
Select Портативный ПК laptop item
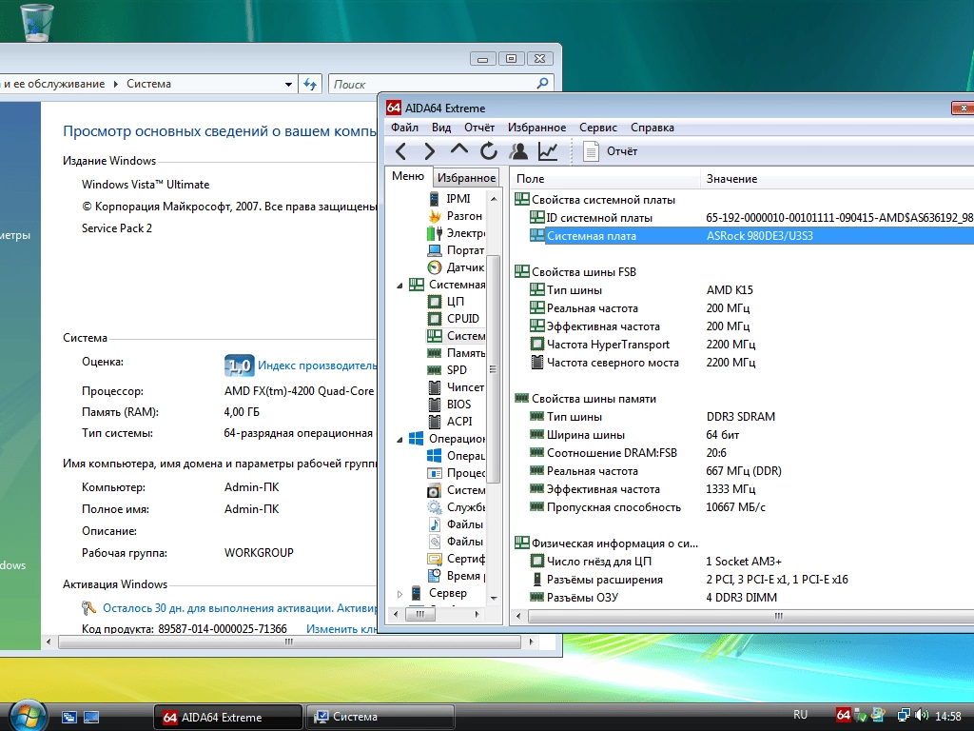[x=456, y=250]
